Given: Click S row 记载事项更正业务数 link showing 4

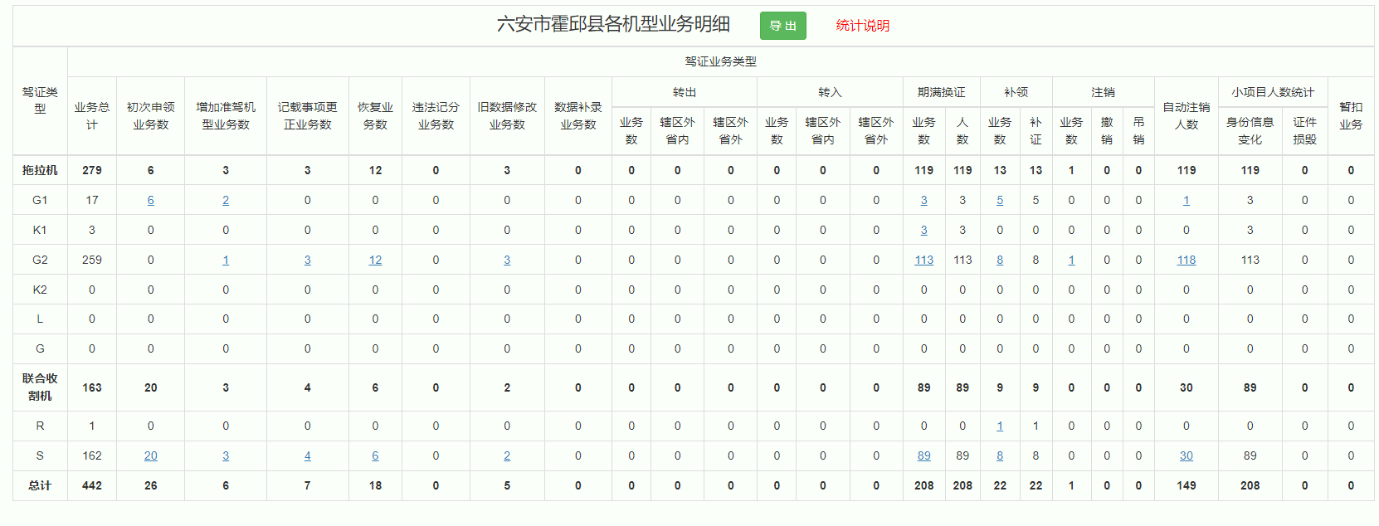Looking at the screenshot, I should (307, 455).
